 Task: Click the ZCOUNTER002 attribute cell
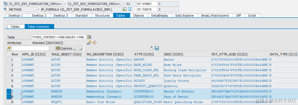pyautogui.click(x=149, y=97)
